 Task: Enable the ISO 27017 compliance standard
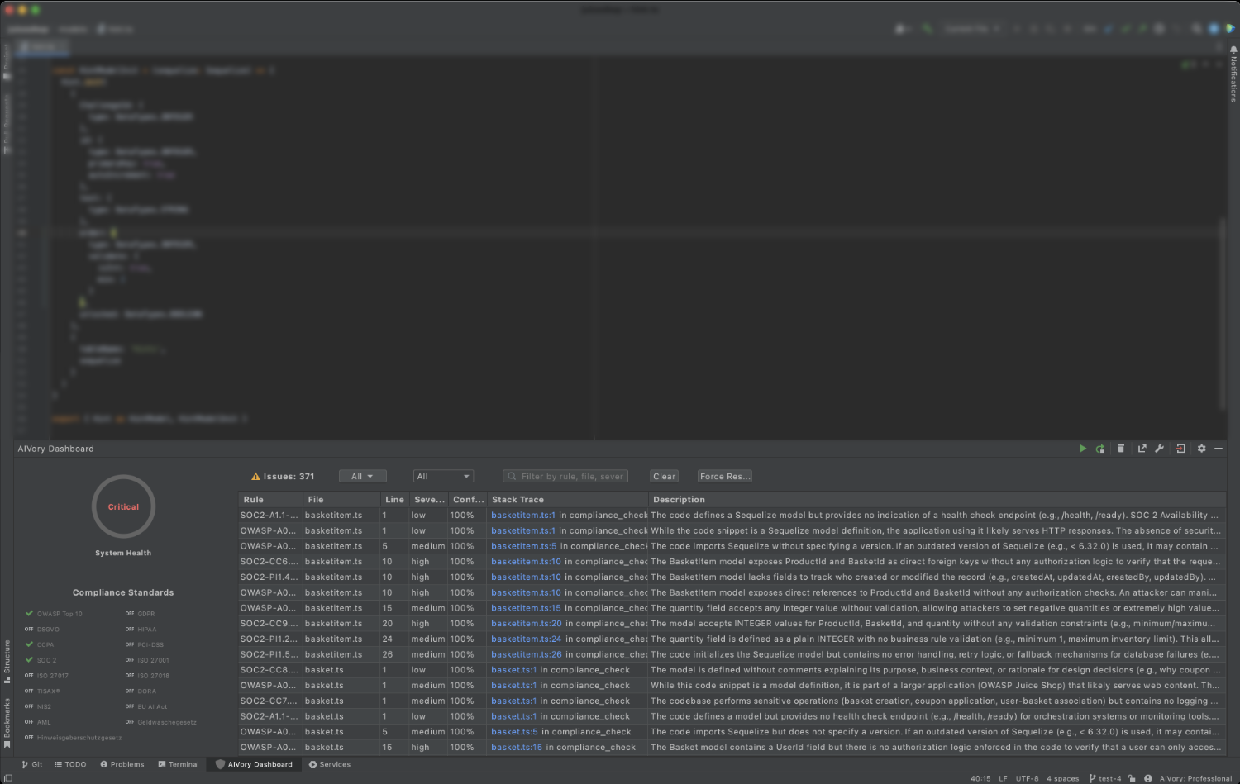pyautogui.click(x=47, y=676)
